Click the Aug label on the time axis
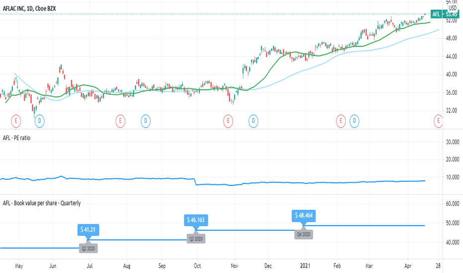Screen dimensions: 463x273 tap(127, 266)
